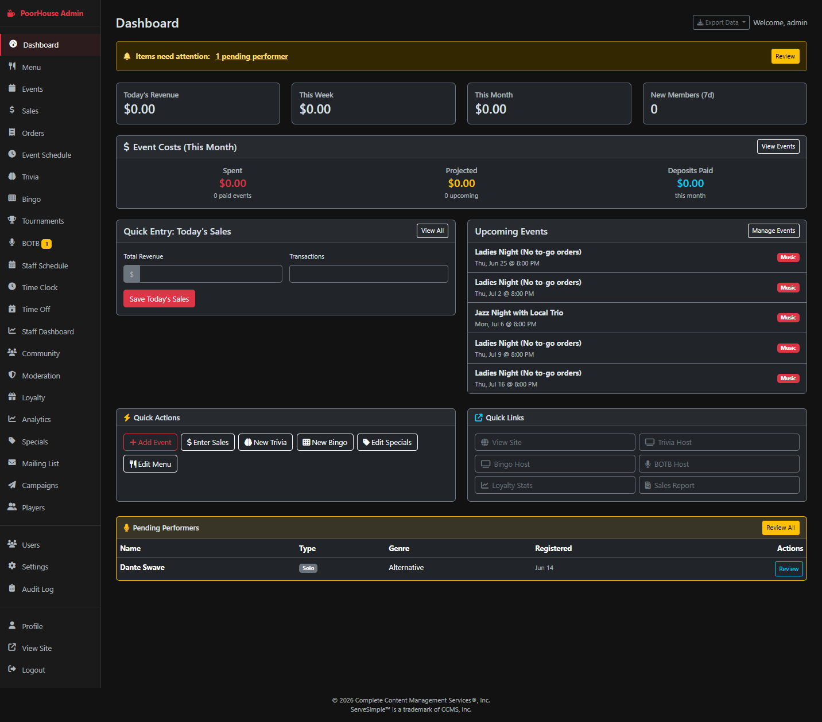
Task: Click the Specials tag icon in sidebar
Action: point(12,441)
